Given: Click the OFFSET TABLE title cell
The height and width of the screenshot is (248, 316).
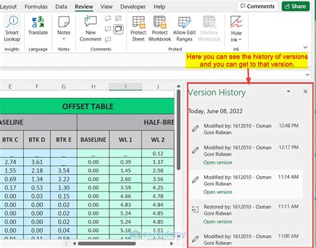Looking at the screenshot, I should coord(87,107).
